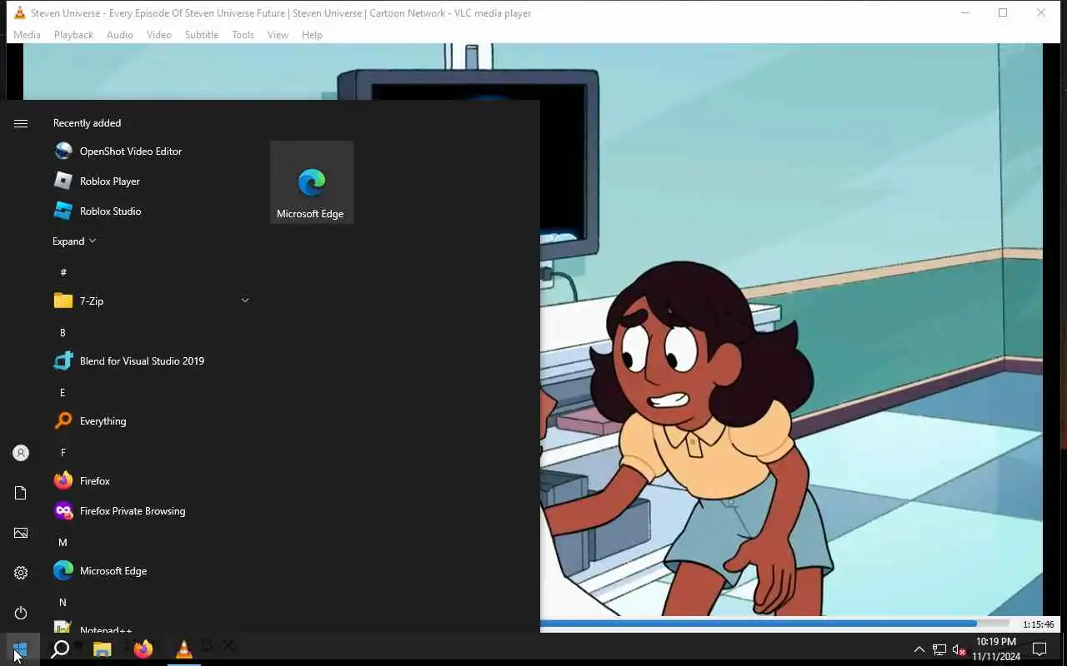Open the network status tray icon
The width and height of the screenshot is (1067, 666).
coord(939,649)
